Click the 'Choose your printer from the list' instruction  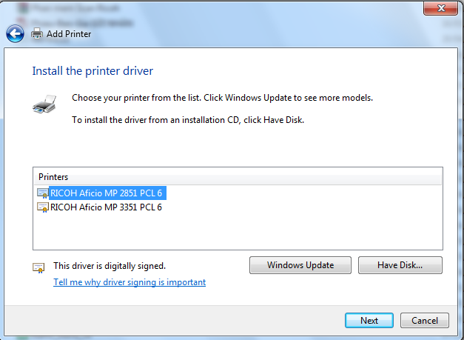point(222,98)
